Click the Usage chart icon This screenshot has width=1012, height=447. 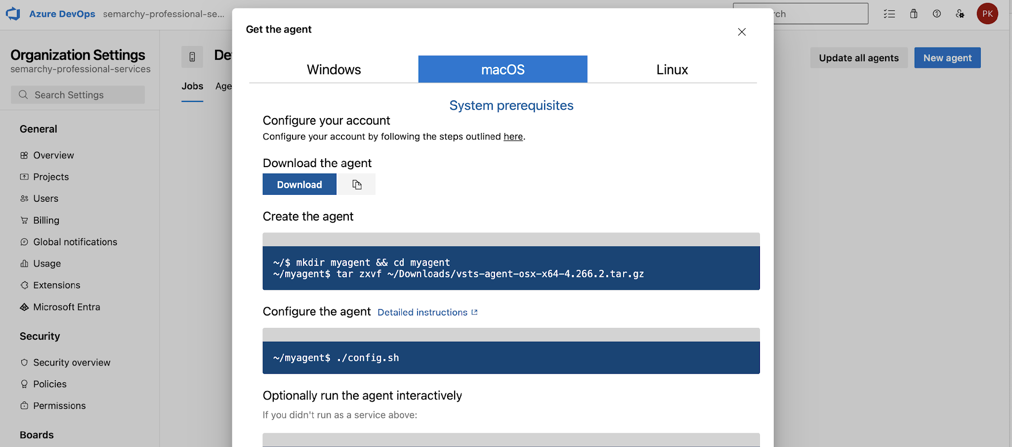(24, 264)
